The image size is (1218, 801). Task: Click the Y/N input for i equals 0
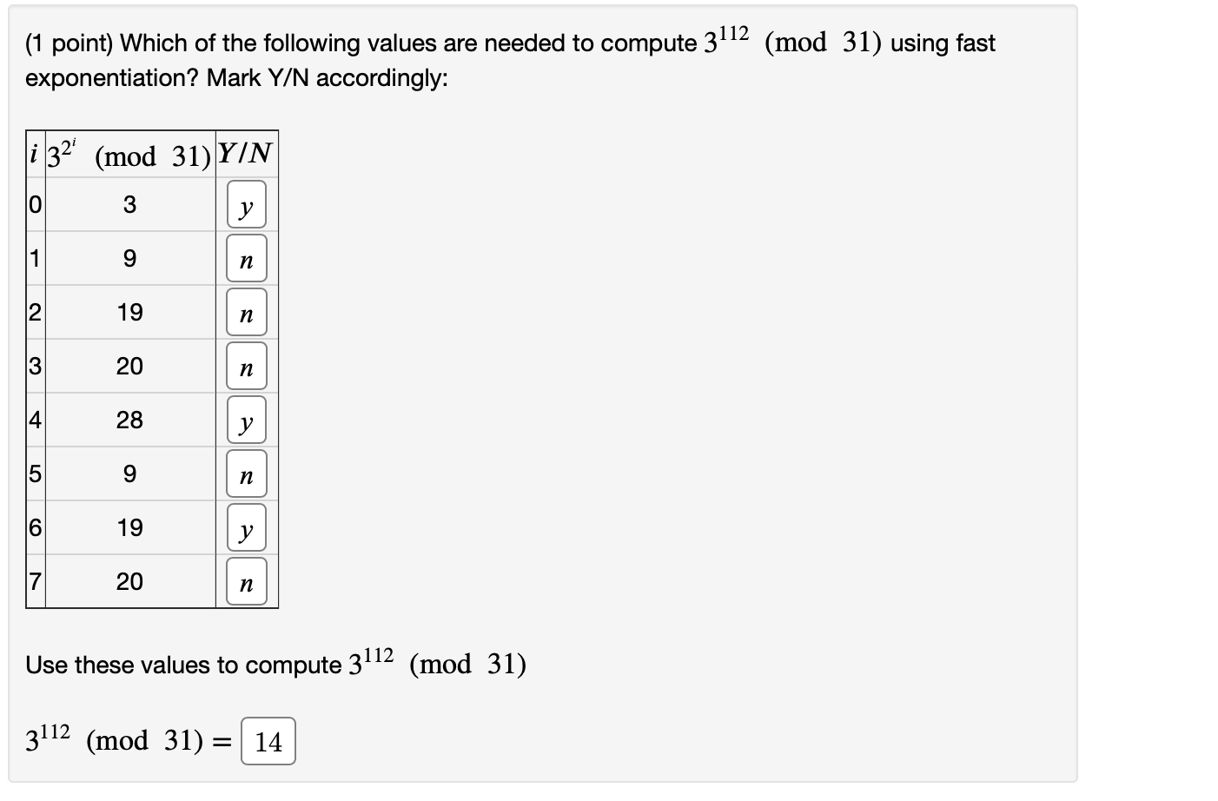pyautogui.click(x=246, y=205)
